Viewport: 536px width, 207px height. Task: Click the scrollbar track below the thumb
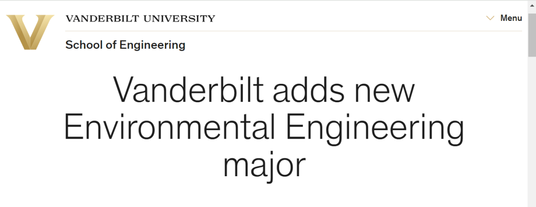click(532, 132)
